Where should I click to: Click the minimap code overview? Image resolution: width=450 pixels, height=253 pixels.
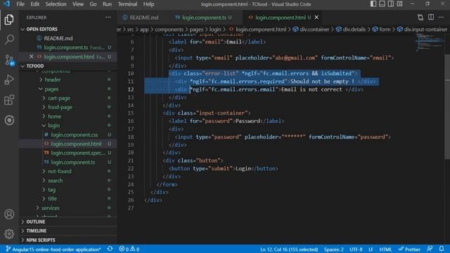(430, 42)
